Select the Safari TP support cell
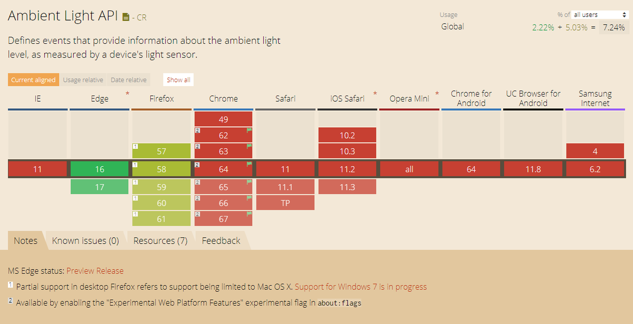 (x=285, y=202)
